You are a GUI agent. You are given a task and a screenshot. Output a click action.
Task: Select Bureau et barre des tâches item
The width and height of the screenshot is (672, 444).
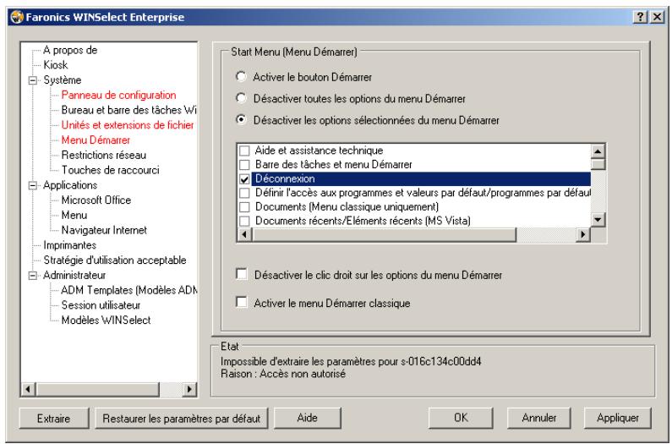click(x=128, y=110)
